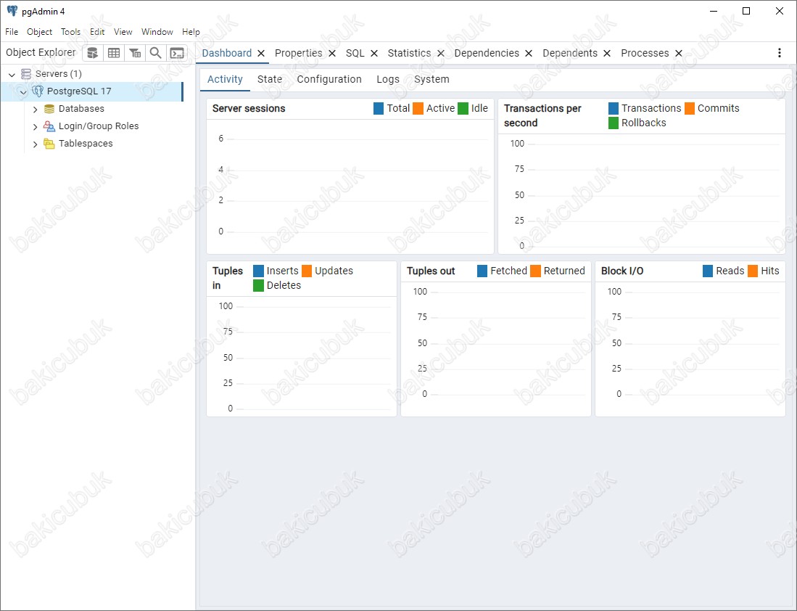Click the Login/Group Roles users icon
The height and width of the screenshot is (611, 797).
coord(49,126)
